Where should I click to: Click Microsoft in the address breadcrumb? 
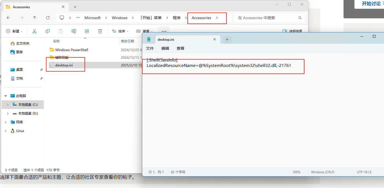click(92, 18)
